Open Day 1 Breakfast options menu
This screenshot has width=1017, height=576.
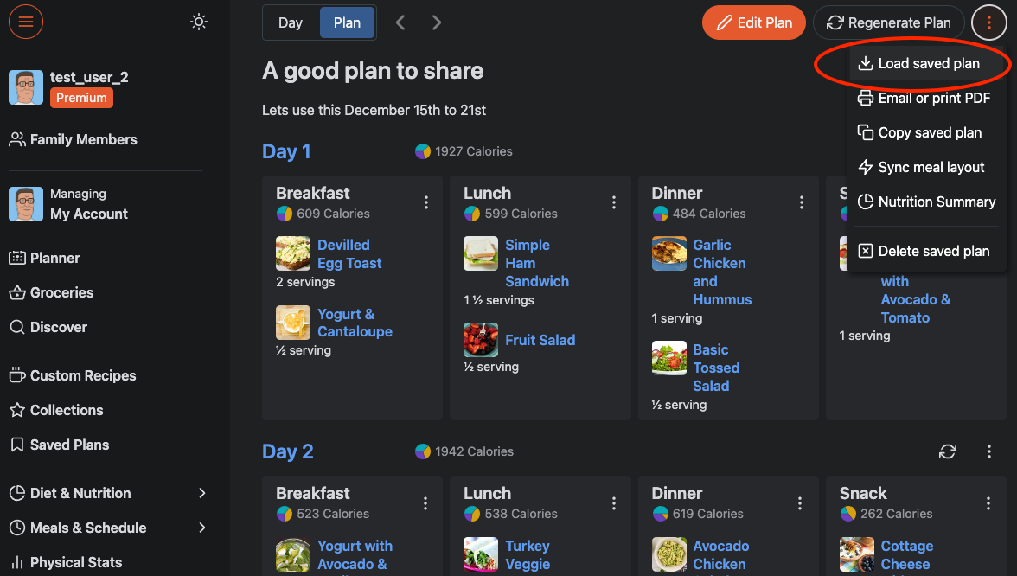tap(426, 202)
